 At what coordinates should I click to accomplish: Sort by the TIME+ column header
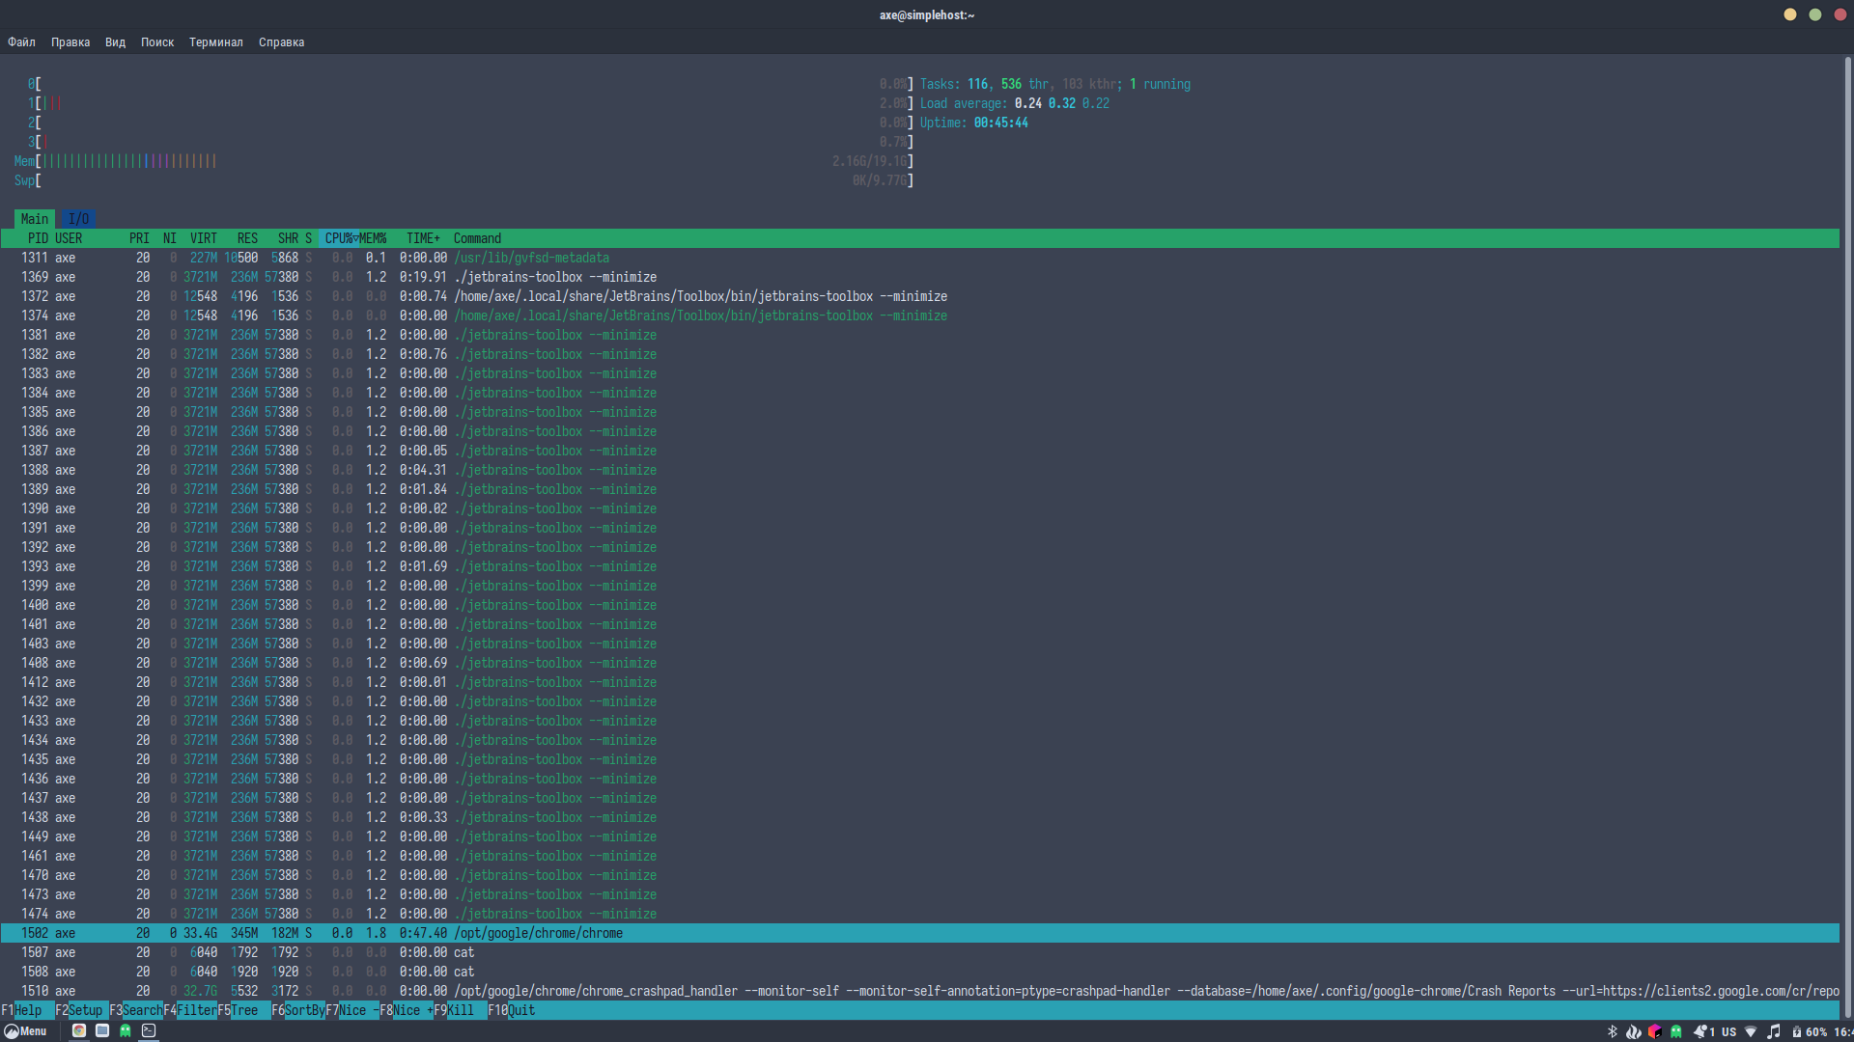[423, 238]
